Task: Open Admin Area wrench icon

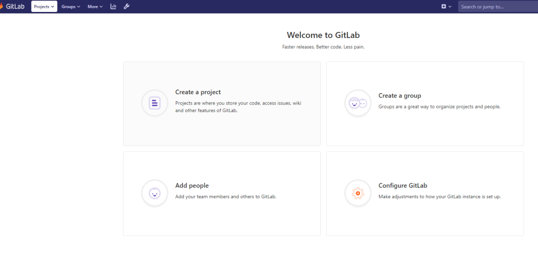Action: (x=127, y=6)
